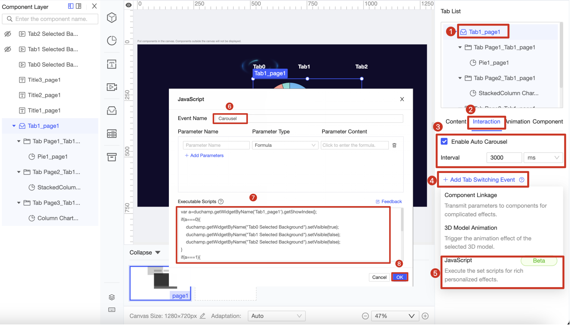Show the Tab2 Selected Background layer
570x325 pixels.
[8, 34]
